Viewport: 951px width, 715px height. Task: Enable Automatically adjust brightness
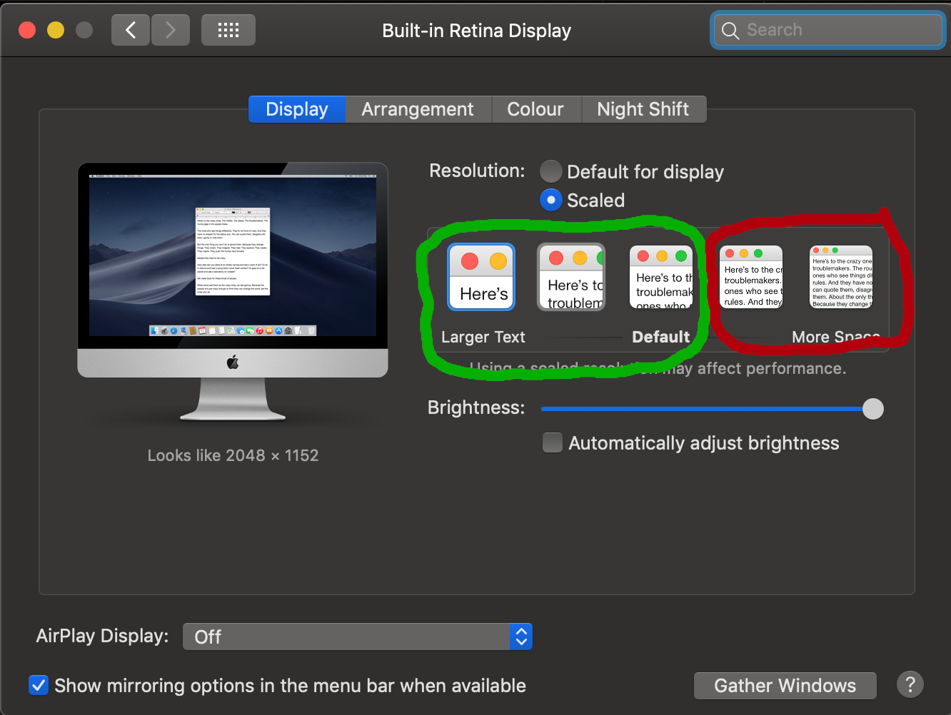click(552, 442)
